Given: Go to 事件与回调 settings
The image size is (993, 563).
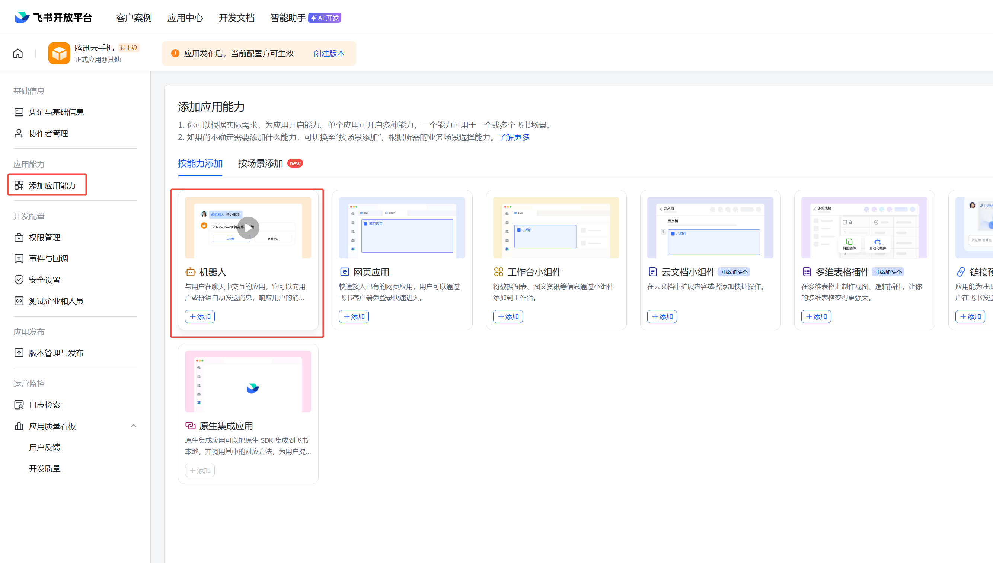Looking at the screenshot, I should pos(48,258).
